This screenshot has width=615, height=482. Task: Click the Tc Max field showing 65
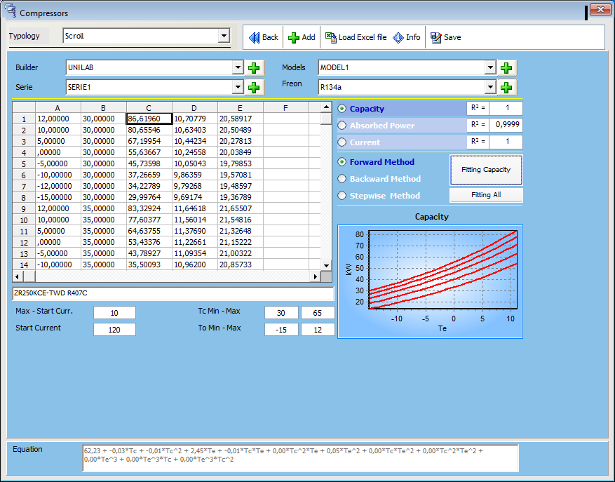(x=318, y=313)
